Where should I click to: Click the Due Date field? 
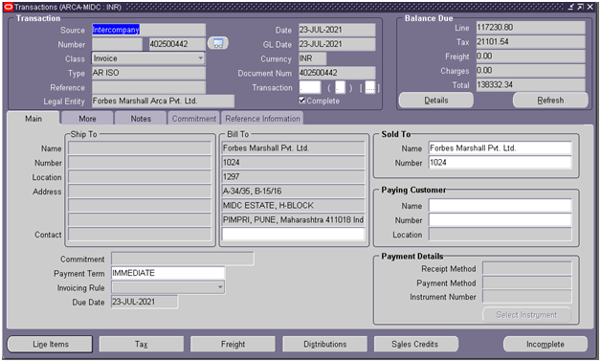[x=145, y=302]
